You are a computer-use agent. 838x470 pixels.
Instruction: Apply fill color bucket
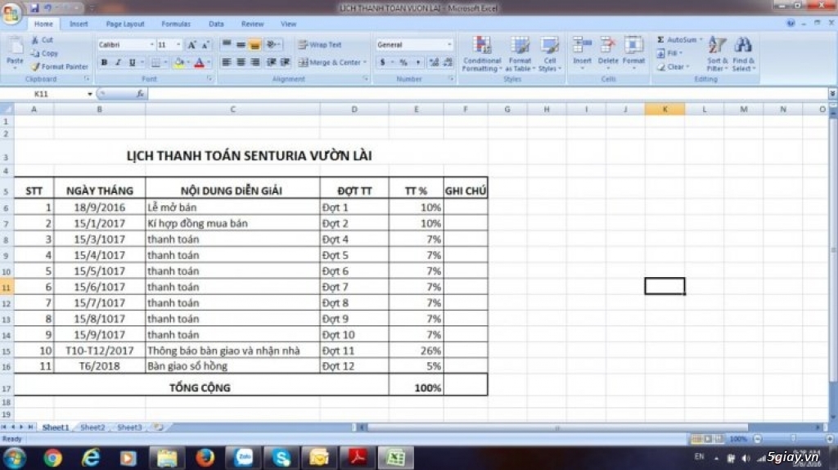tap(179, 62)
